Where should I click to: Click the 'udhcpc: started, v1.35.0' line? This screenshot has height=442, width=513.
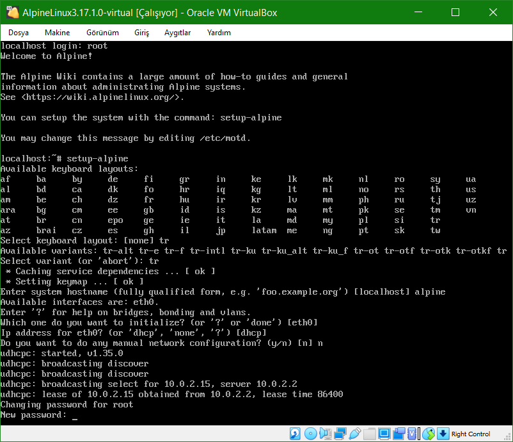pos(62,353)
